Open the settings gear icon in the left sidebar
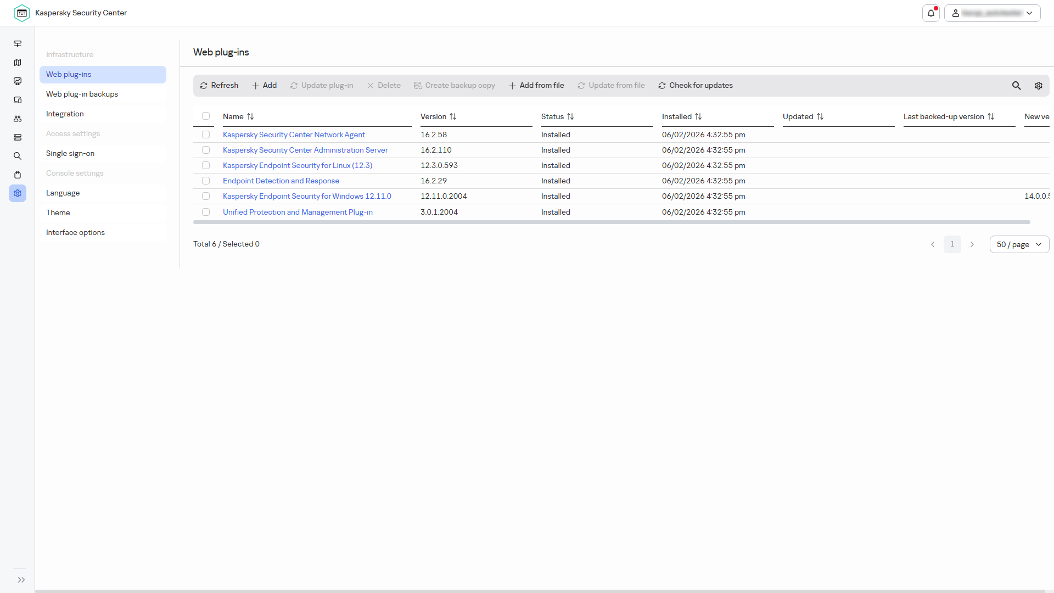 (x=18, y=193)
